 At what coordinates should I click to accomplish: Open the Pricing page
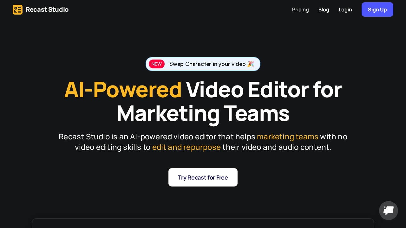coord(300,9)
